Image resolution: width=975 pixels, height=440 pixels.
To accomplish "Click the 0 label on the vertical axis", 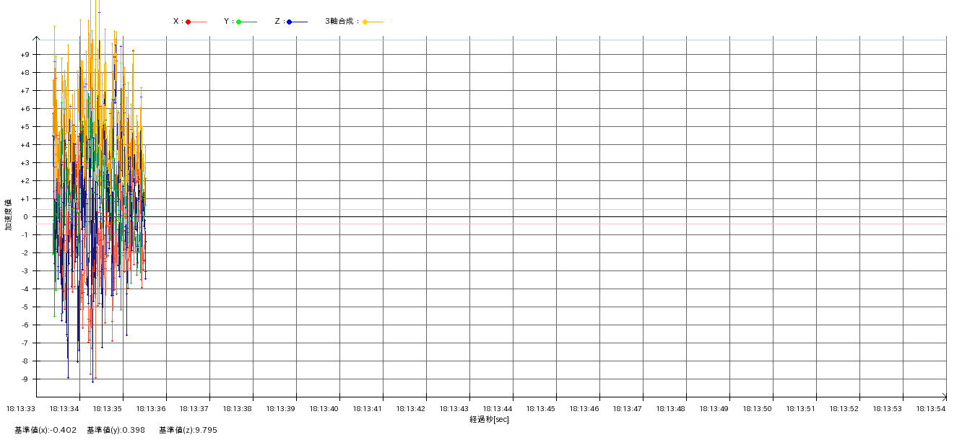I will pos(25,217).
